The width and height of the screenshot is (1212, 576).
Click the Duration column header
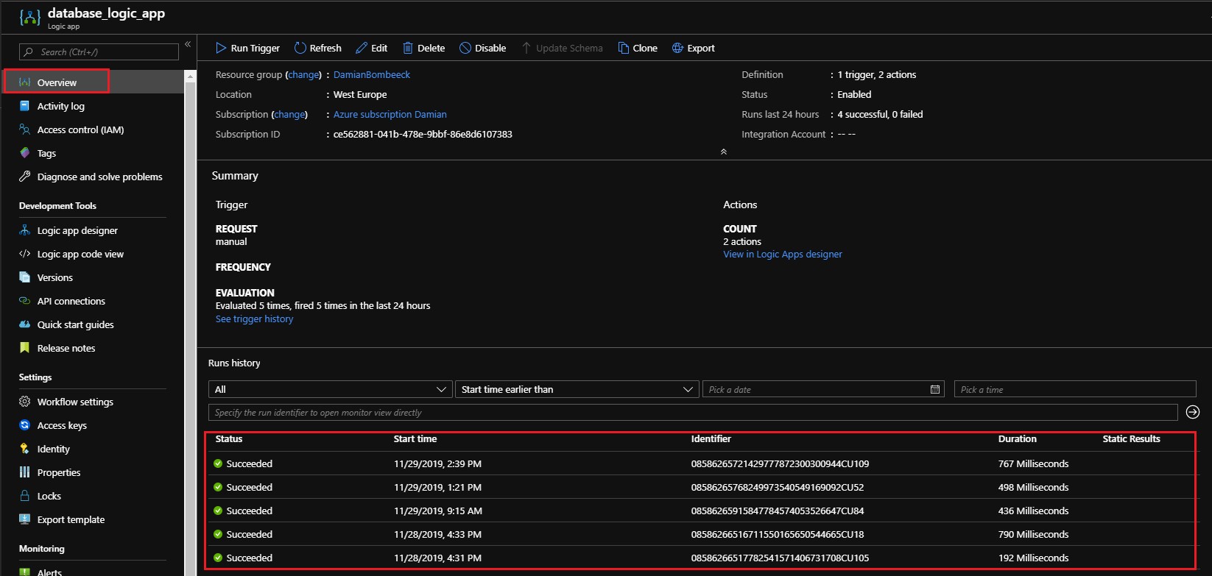click(1018, 438)
